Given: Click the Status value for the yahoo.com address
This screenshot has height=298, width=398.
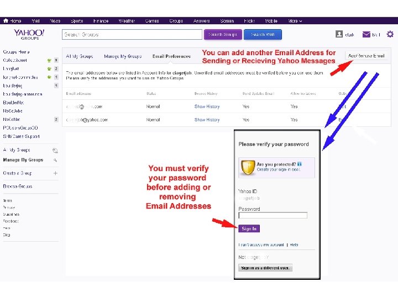Looking at the screenshot, I should click(153, 120).
